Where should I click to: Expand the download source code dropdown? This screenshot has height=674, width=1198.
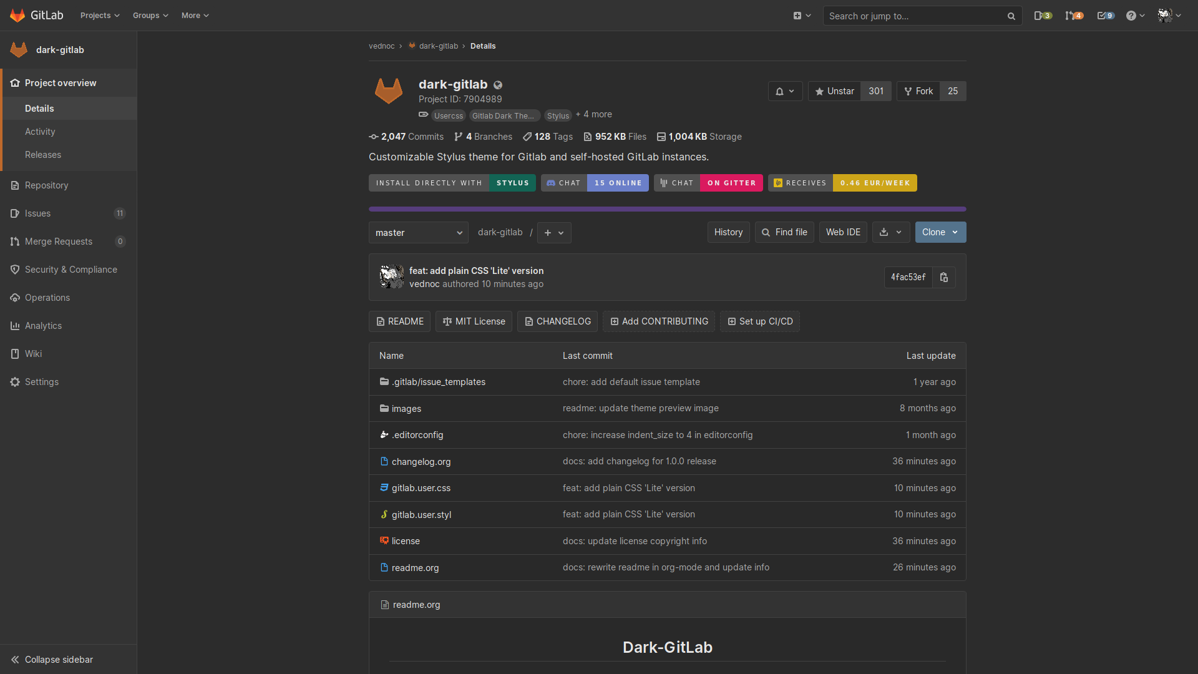pos(891,232)
